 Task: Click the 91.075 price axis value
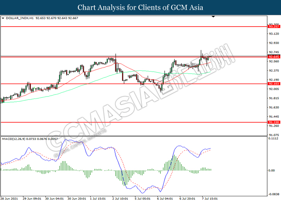tap(274, 135)
